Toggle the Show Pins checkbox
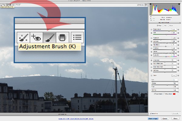182x121 pixels. point(150,114)
